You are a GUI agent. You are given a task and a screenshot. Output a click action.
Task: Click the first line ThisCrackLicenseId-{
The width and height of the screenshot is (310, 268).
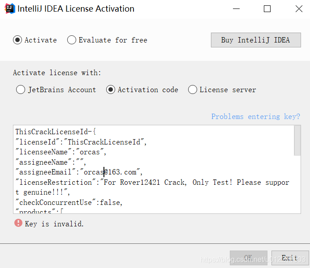(x=56, y=132)
